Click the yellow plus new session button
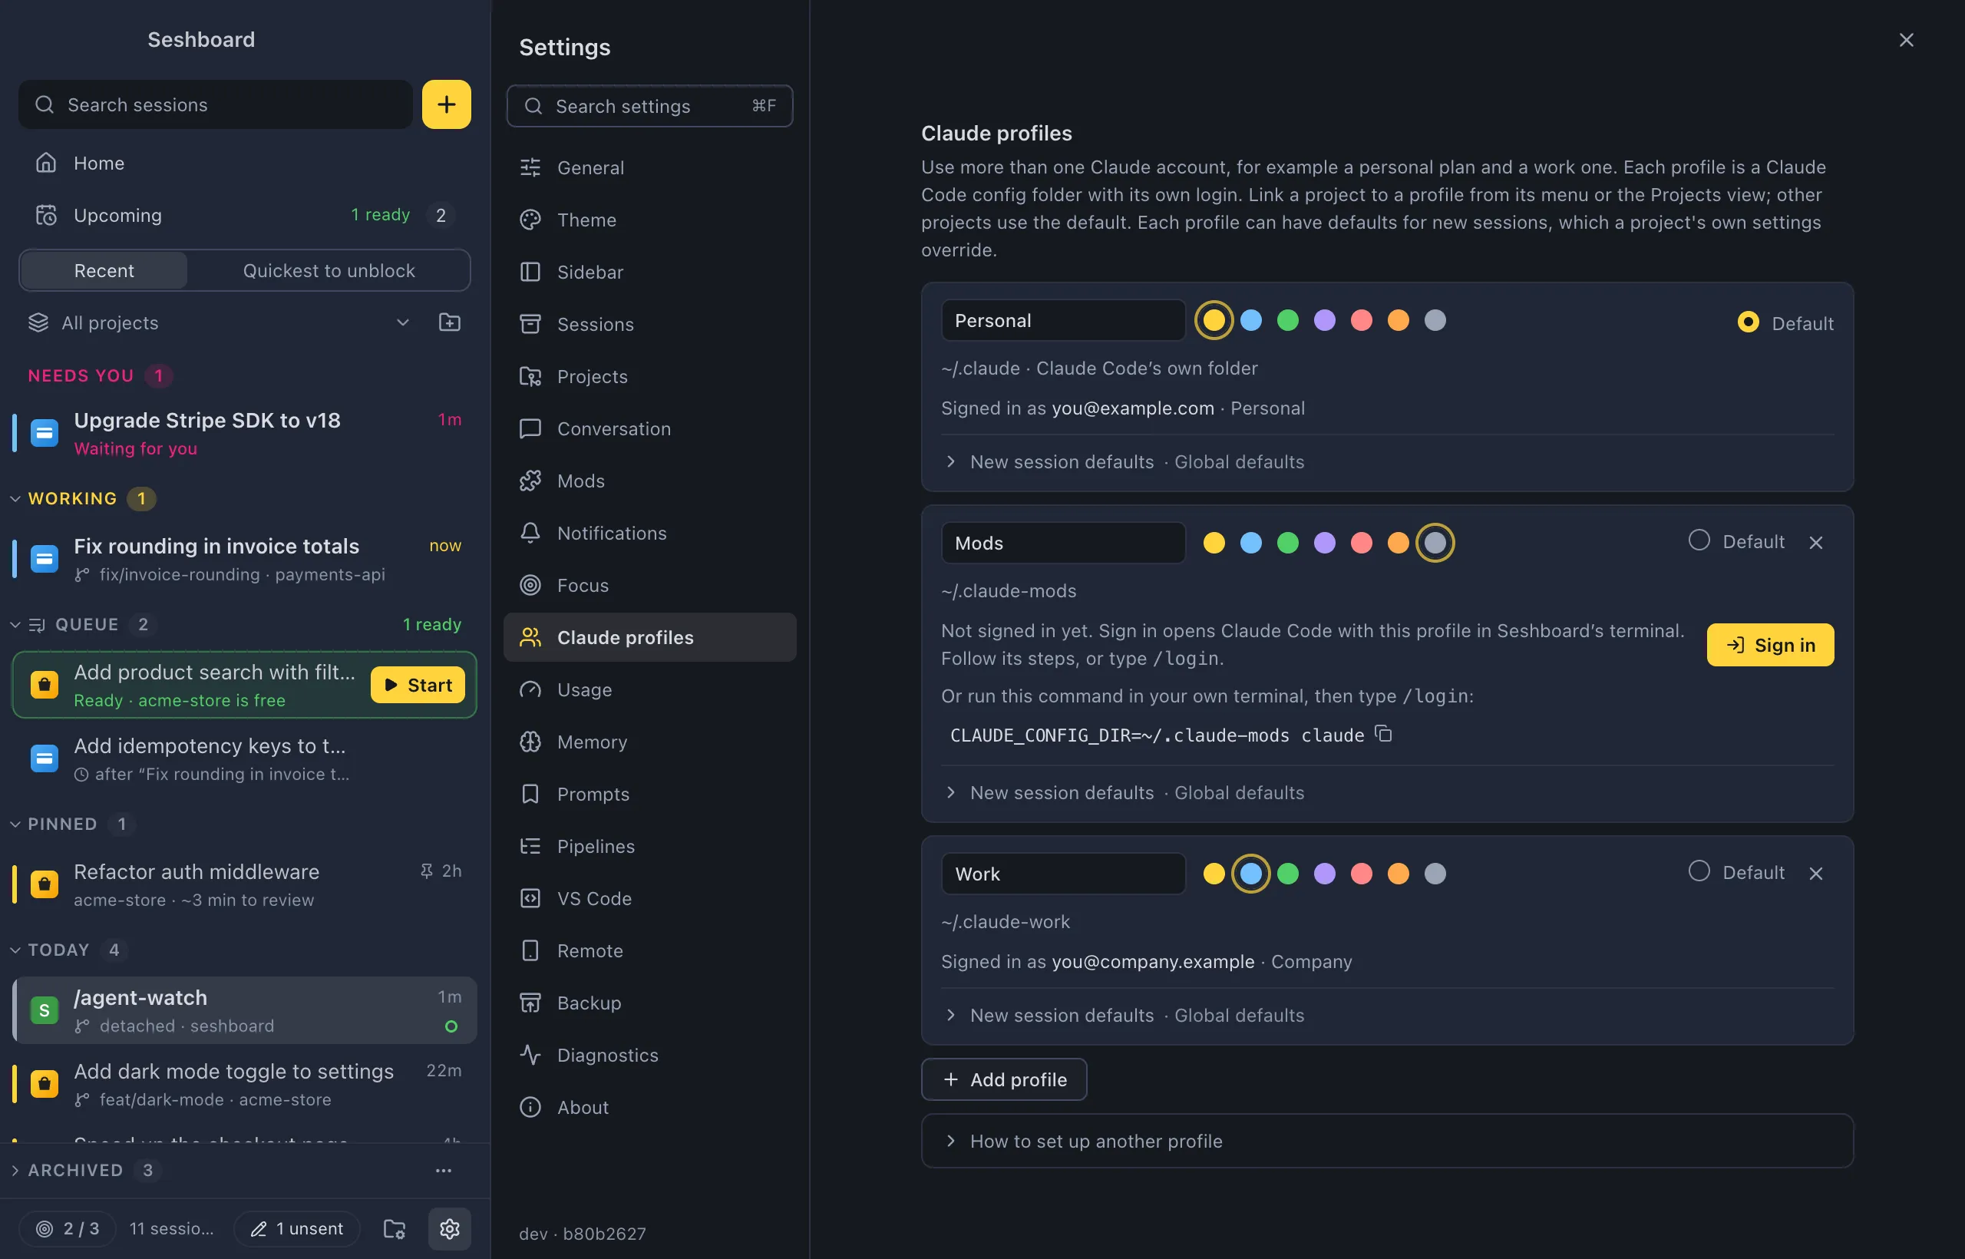The image size is (1965, 1259). [x=446, y=104]
